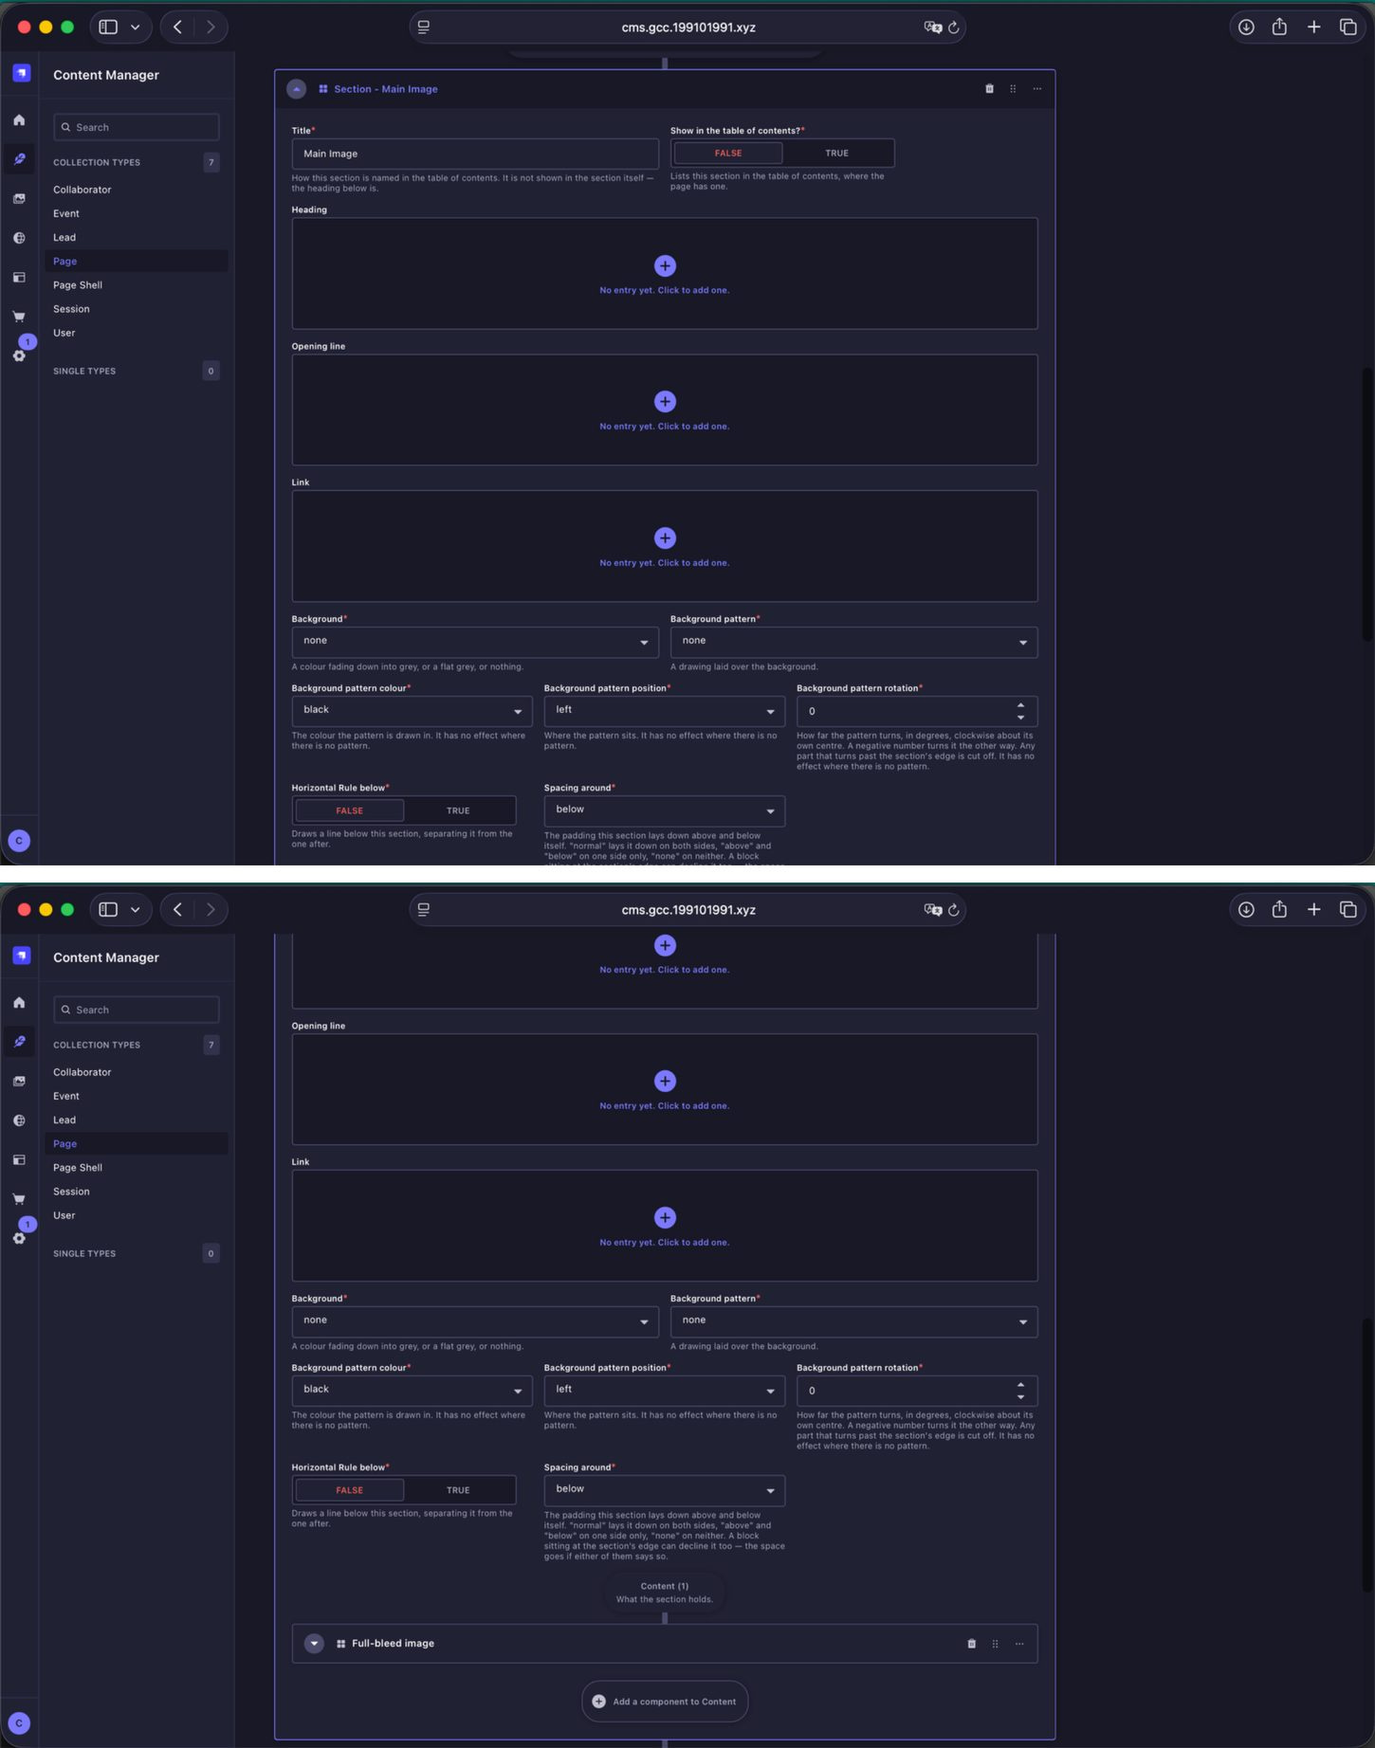The image size is (1375, 1748).
Task: Set Horizontal Rule below to TRUE in top window
Action: pyautogui.click(x=458, y=810)
